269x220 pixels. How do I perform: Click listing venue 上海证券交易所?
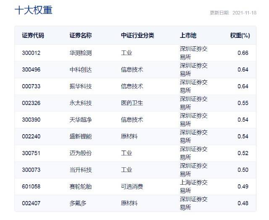coord(194,186)
